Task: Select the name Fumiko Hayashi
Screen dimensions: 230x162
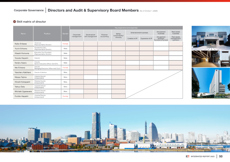Action: 21,96
